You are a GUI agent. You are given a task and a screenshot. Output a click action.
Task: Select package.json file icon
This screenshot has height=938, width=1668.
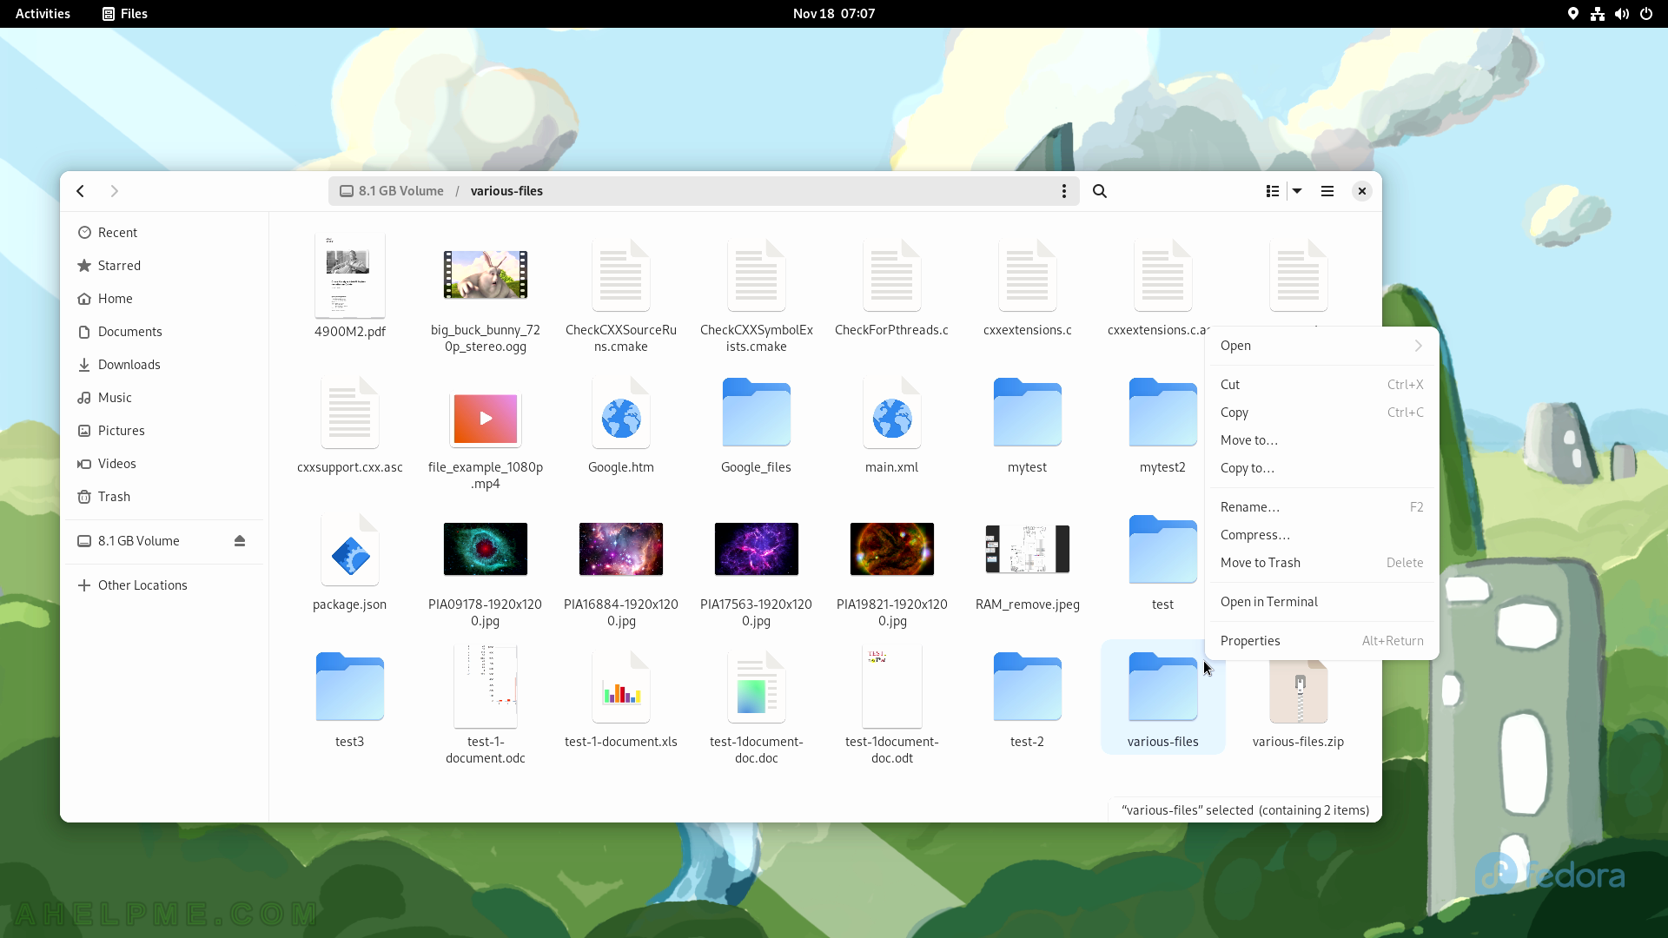[350, 550]
